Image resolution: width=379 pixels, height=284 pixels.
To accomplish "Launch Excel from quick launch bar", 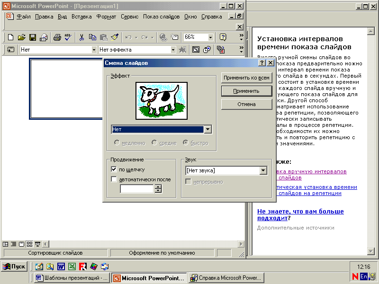I will coord(72,266).
